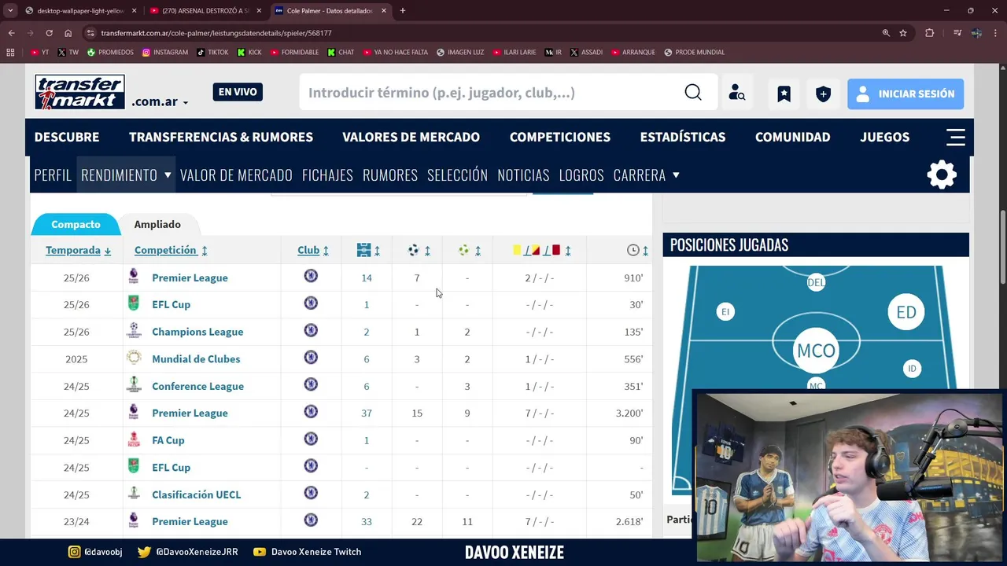Click the search magnifier icon
The image size is (1007, 566).
pyautogui.click(x=693, y=93)
